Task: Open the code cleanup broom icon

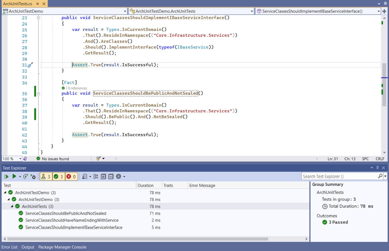Action: pos(99,158)
